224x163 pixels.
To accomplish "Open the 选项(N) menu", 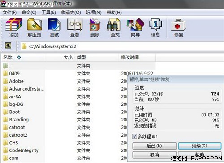I will pos(94,13).
